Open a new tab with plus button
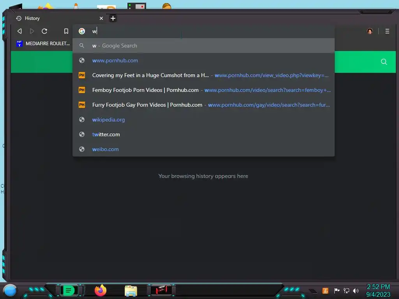 click(x=113, y=18)
